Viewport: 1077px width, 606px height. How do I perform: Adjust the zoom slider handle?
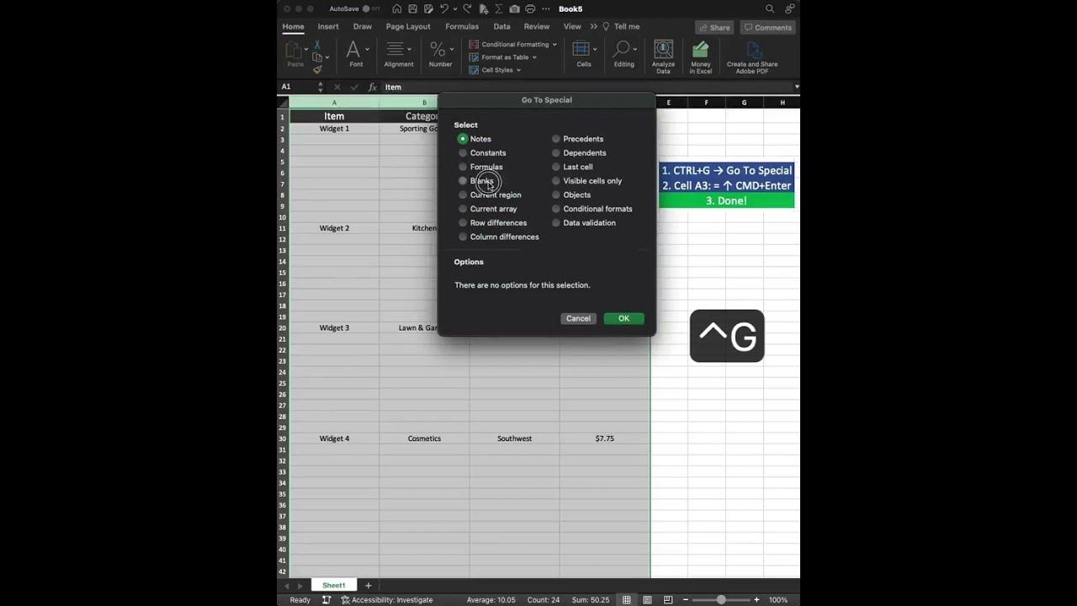pos(720,599)
